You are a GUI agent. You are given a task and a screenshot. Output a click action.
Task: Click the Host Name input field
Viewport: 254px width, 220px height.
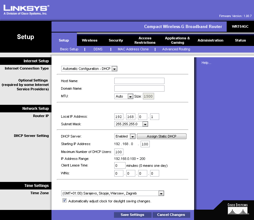139,81
